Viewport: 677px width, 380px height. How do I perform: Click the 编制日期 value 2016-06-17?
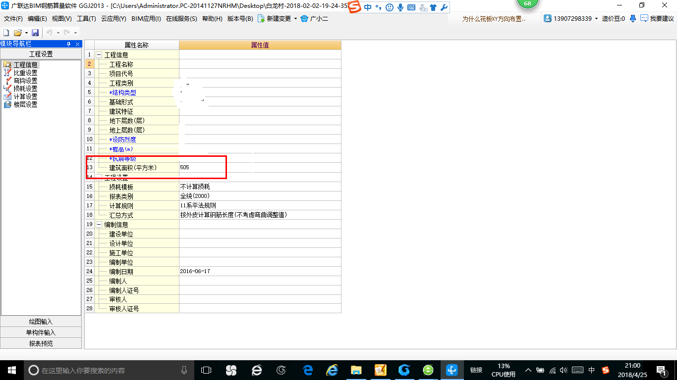coord(260,271)
